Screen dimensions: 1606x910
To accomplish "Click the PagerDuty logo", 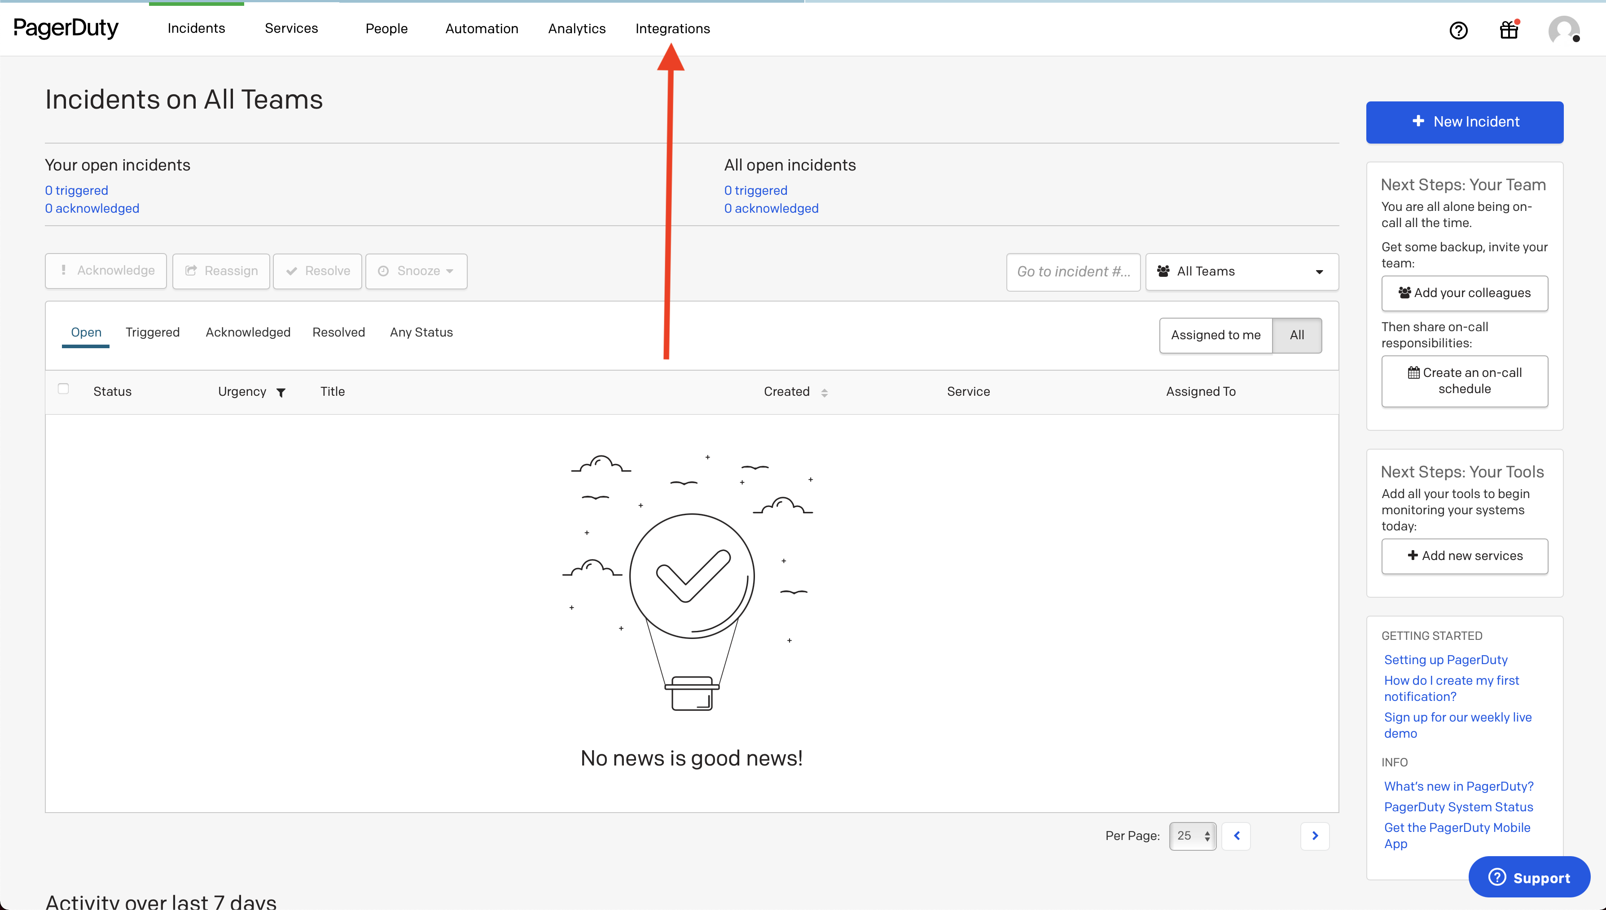I will coord(66,28).
